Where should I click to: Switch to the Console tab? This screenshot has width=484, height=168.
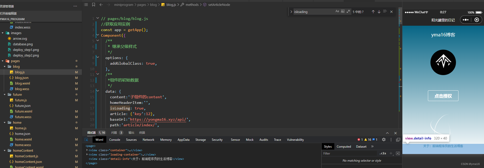[x=115, y=140]
